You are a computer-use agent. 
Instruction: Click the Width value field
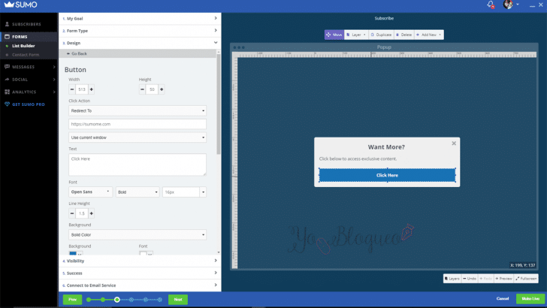click(x=82, y=89)
